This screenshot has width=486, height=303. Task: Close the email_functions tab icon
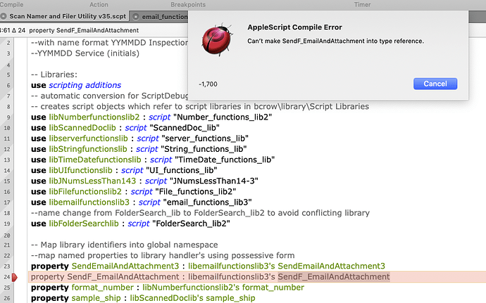coord(136,17)
